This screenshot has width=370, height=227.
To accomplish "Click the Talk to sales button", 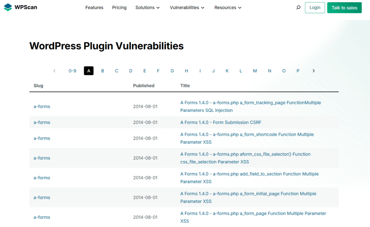I will [344, 8].
